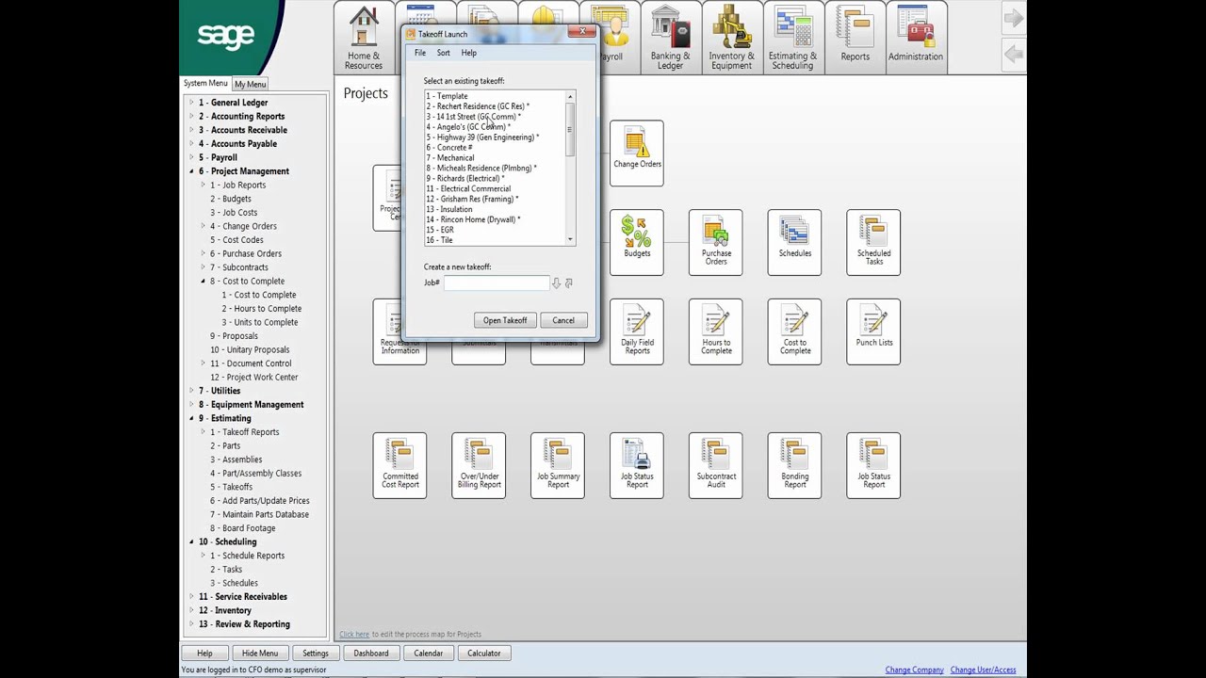Open the Daily Field Reports icon
This screenshot has height=678, width=1206.
pyautogui.click(x=637, y=331)
